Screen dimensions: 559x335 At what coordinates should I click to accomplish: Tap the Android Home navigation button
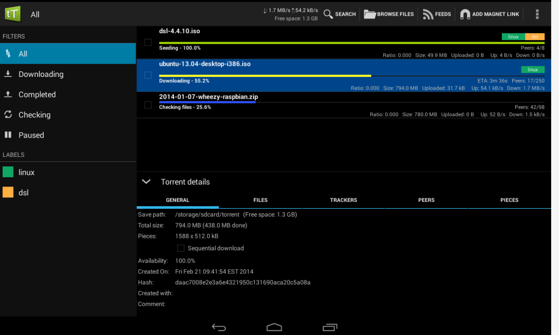[274, 327]
